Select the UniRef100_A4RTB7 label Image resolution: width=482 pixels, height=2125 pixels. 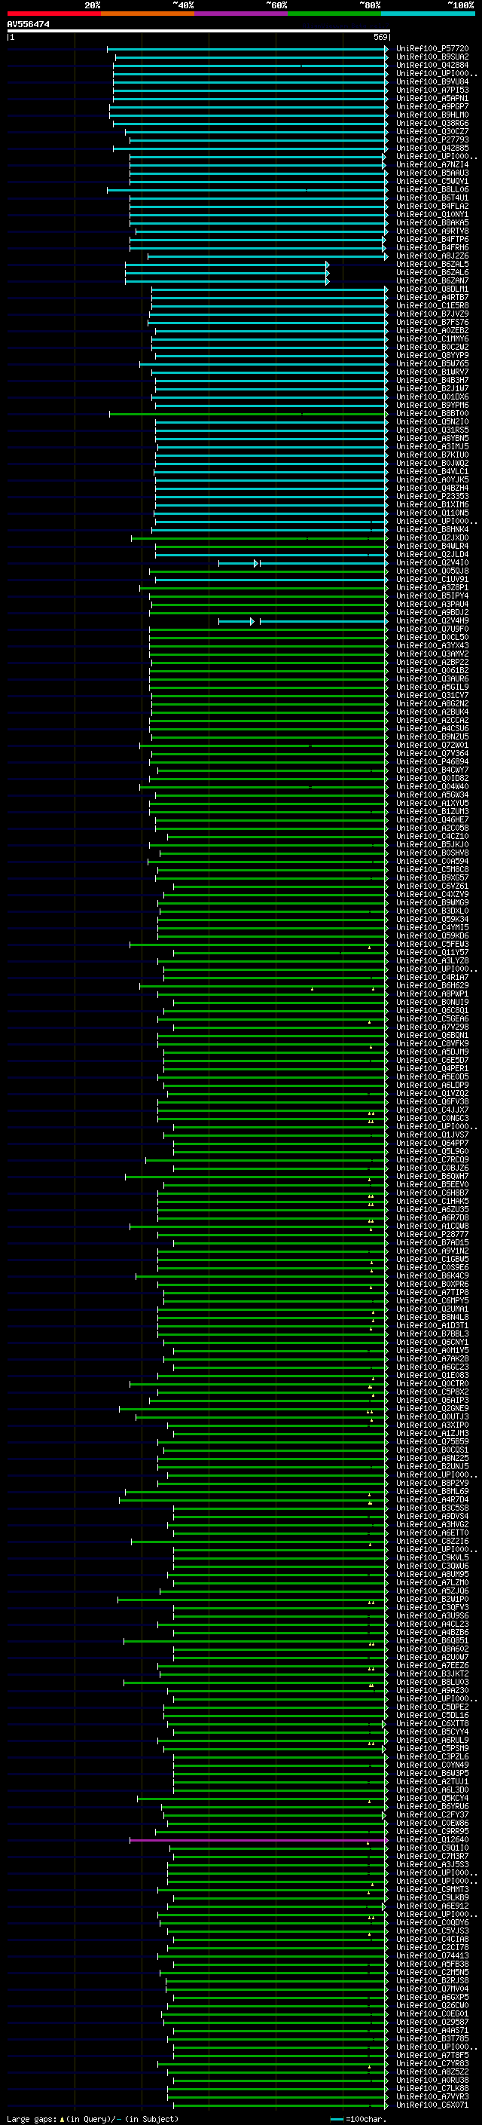point(432,298)
